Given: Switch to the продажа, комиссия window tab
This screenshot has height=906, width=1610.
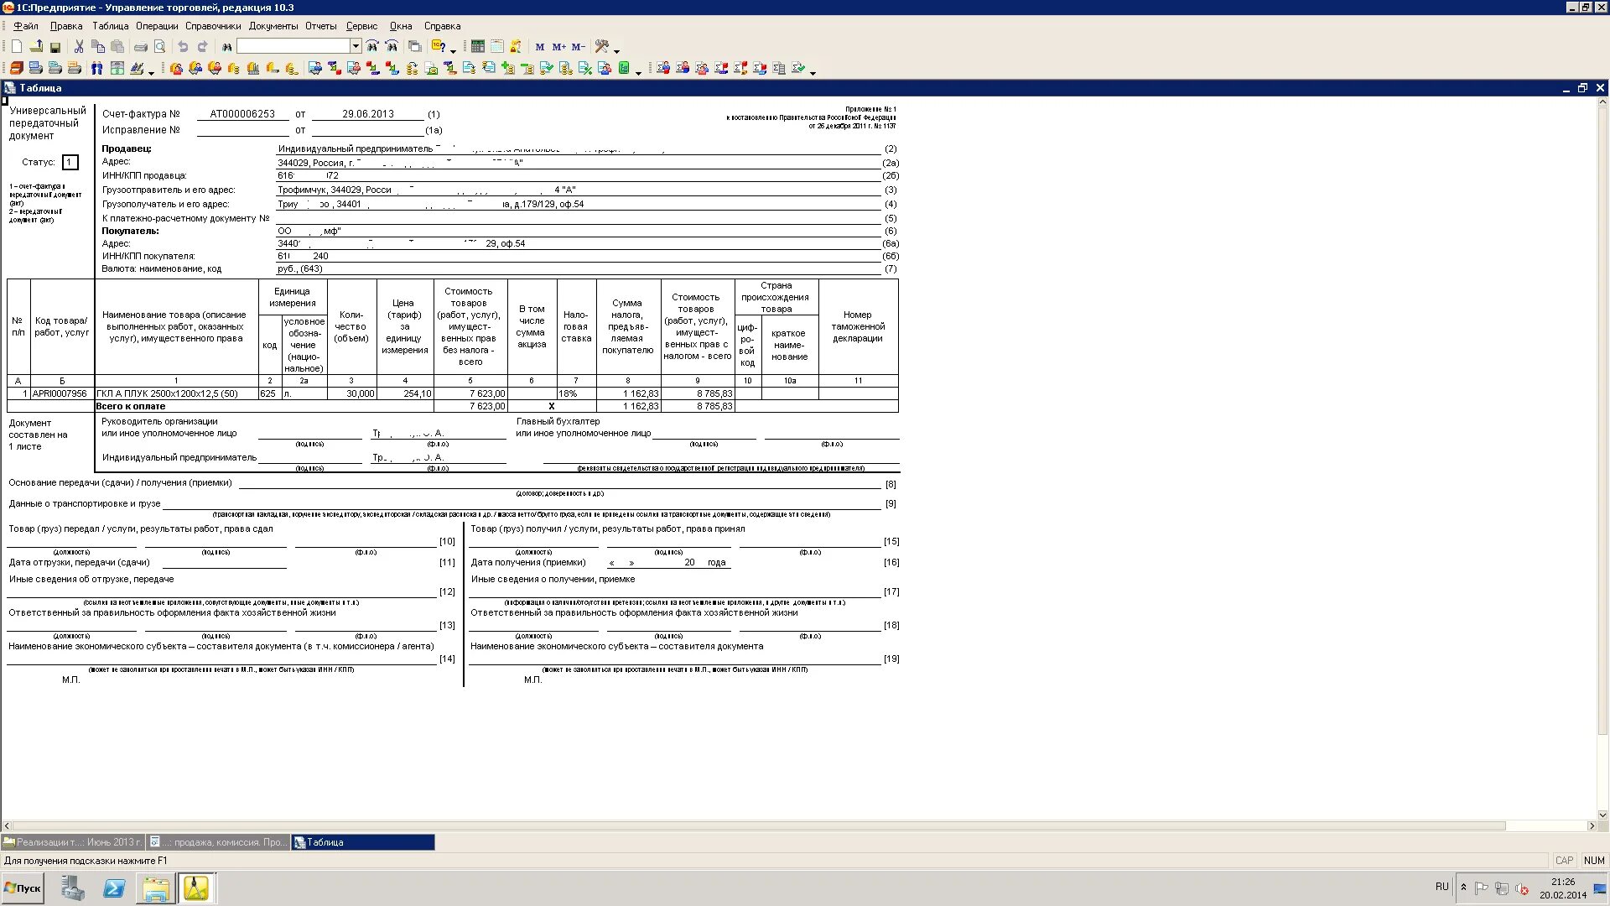Looking at the screenshot, I should 218,842.
